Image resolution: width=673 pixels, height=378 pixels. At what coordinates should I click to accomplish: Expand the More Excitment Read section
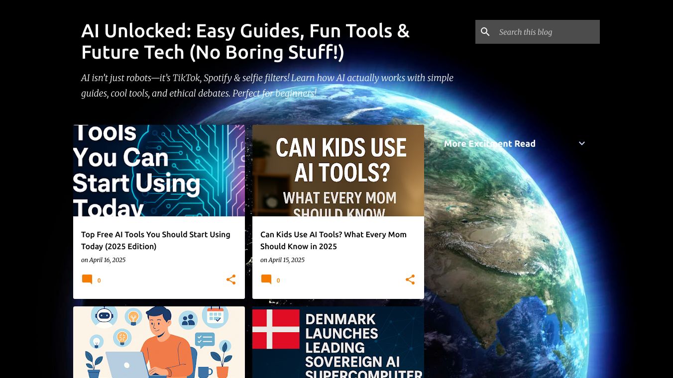(582, 143)
